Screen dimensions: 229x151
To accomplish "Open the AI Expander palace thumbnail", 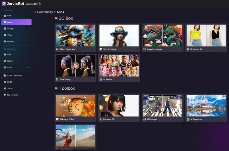I will click(206, 106).
